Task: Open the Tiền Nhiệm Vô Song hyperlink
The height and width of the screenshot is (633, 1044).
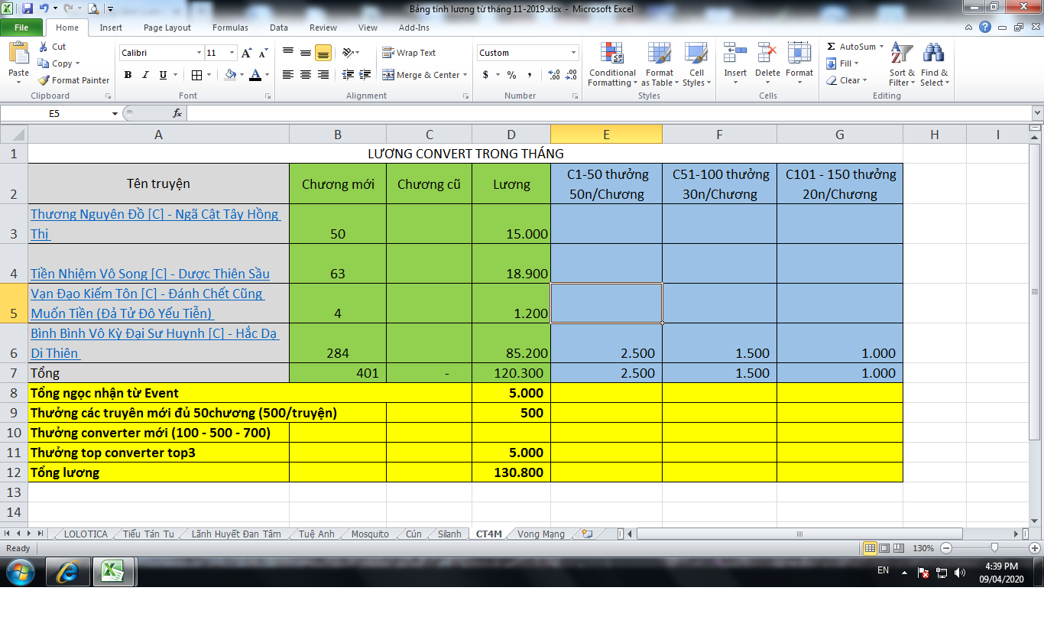Action: 150,274
